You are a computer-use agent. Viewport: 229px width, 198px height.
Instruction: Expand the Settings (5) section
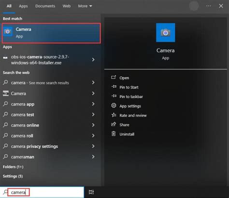[x=13, y=176]
